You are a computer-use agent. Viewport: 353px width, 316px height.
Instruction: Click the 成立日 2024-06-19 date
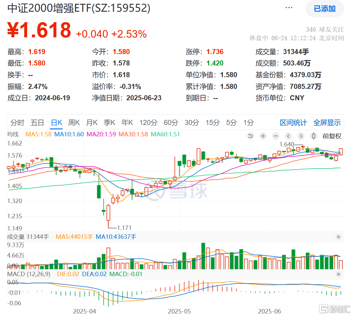[52, 98]
